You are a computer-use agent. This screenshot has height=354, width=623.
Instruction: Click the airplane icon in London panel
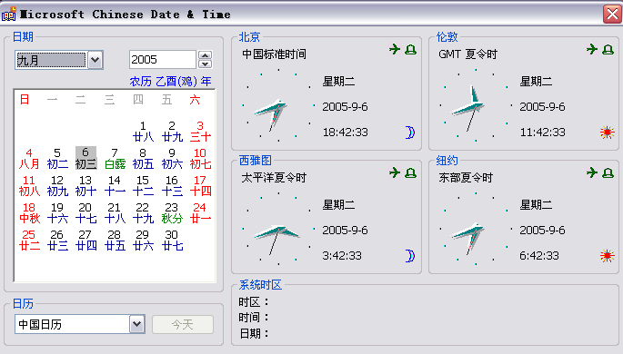(592, 49)
